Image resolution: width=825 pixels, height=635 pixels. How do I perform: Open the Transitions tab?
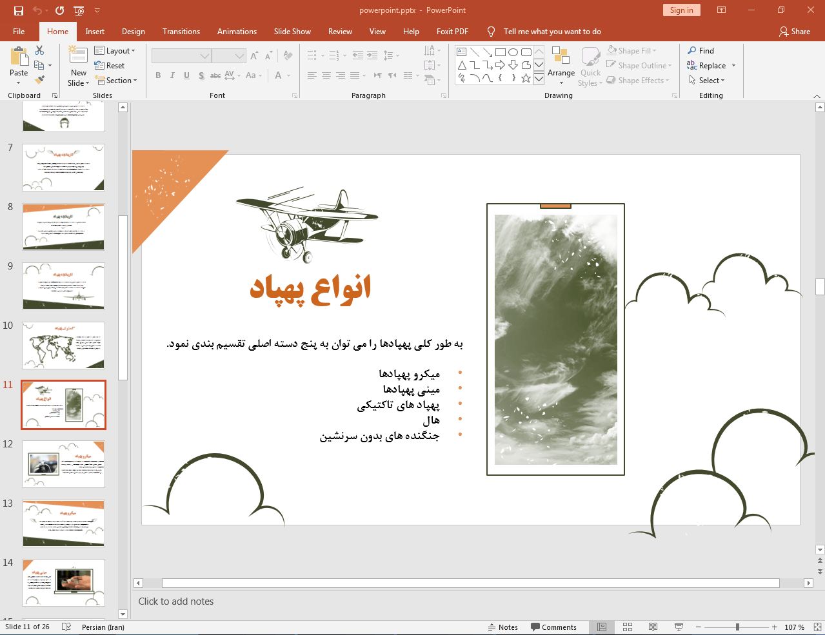point(181,31)
